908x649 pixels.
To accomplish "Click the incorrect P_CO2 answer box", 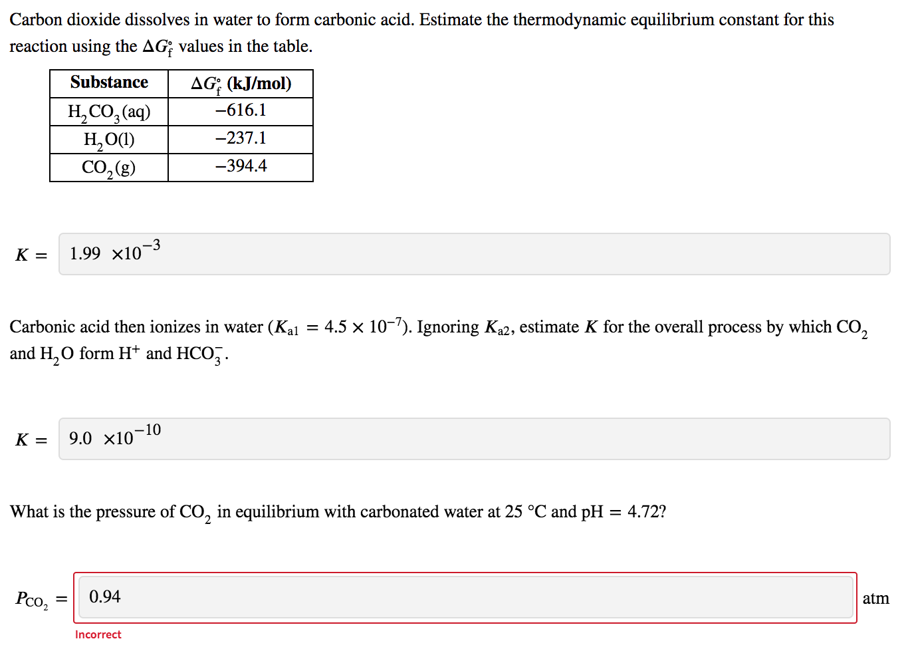I will 465,597.
